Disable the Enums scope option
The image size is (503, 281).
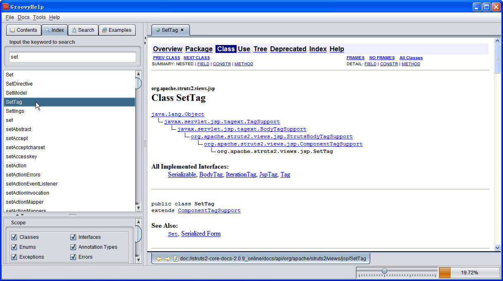(x=14, y=247)
